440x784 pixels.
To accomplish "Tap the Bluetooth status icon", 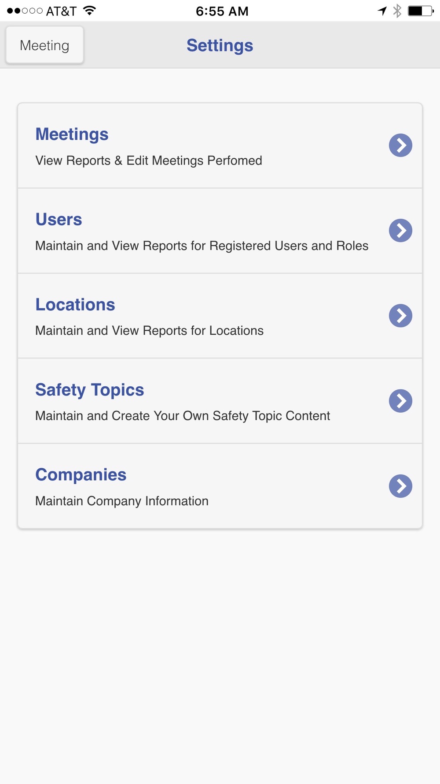I will 397,11.
